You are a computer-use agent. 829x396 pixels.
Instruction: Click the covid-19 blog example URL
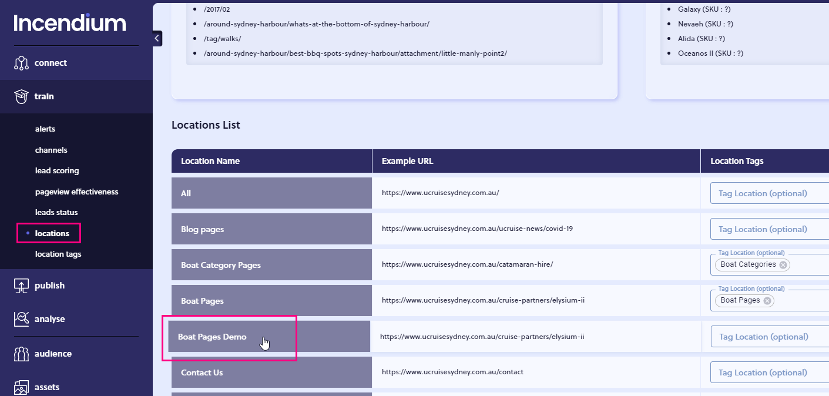[477, 229]
